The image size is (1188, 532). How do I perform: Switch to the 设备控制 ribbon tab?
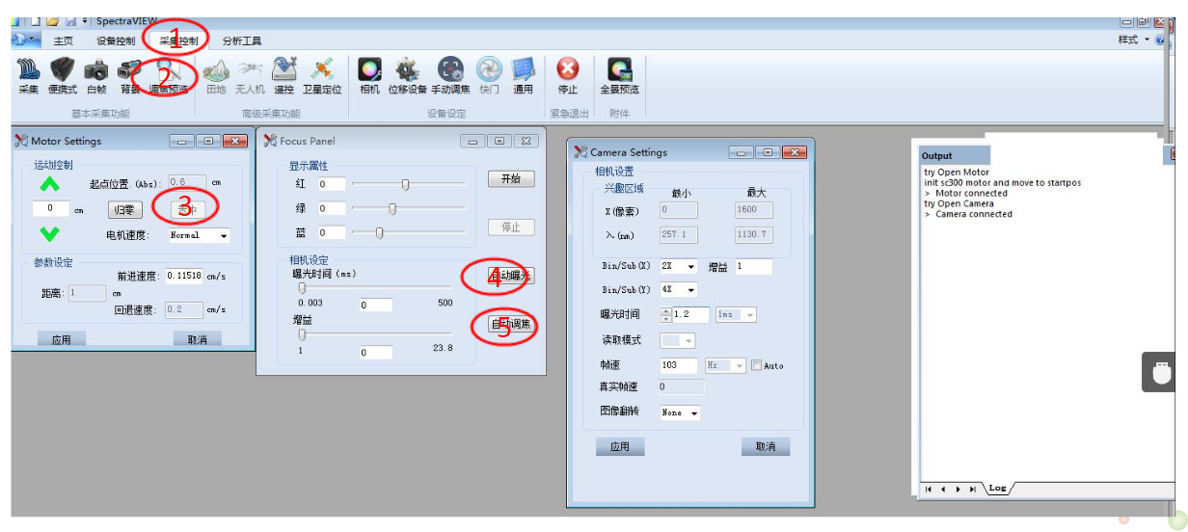click(x=116, y=40)
